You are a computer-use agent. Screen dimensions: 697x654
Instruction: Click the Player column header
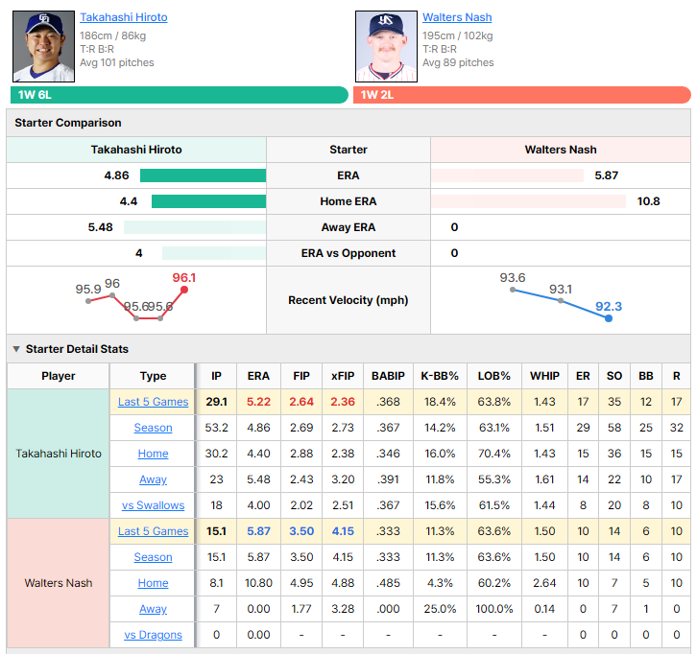tap(59, 376)
